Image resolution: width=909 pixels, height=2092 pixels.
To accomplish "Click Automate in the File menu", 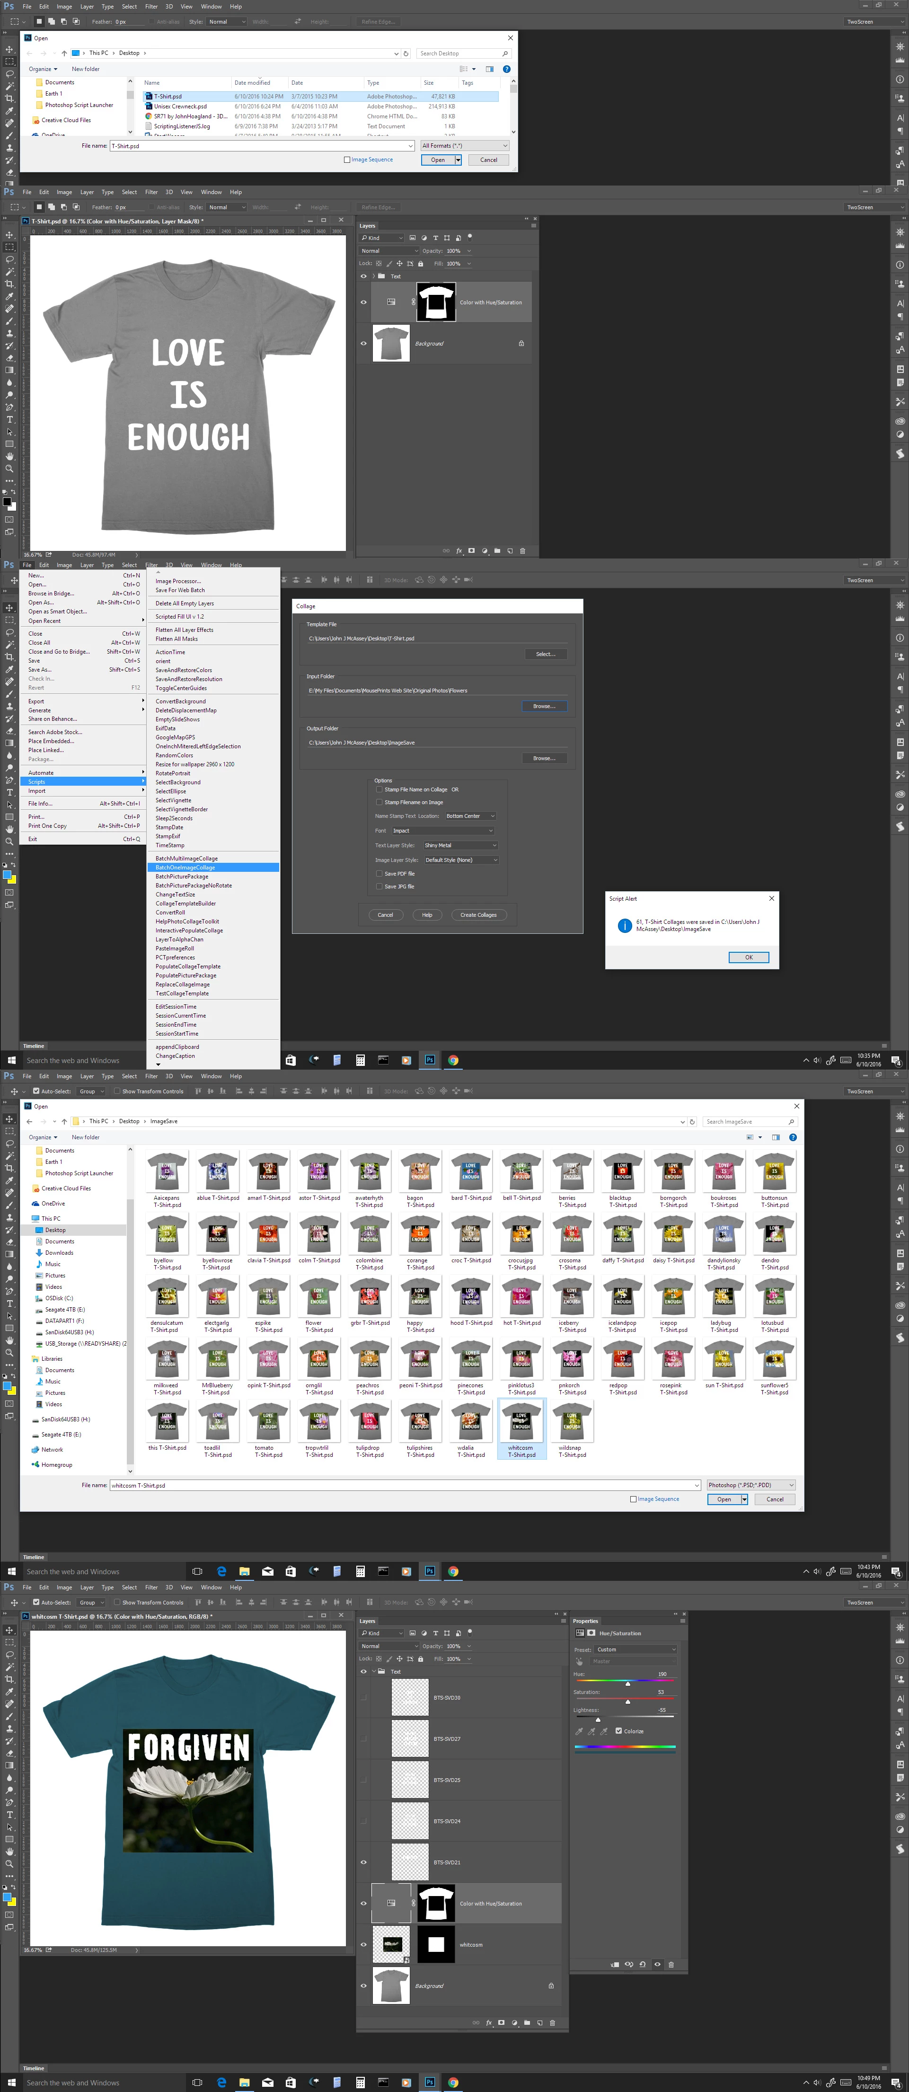I will coord(41,772).
